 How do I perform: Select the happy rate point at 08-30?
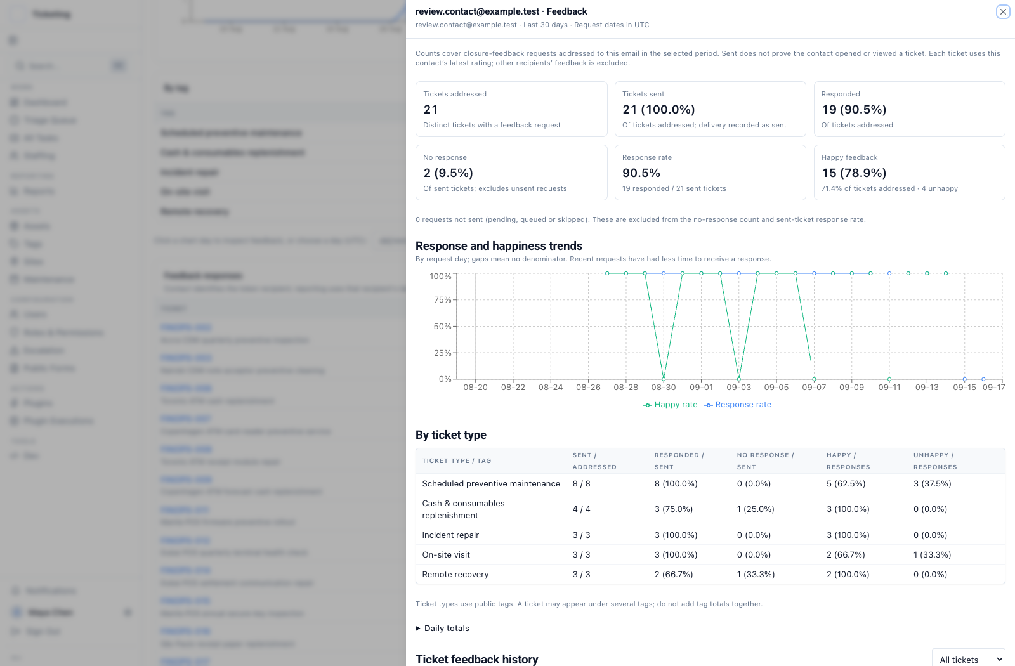tap(664, 379)
